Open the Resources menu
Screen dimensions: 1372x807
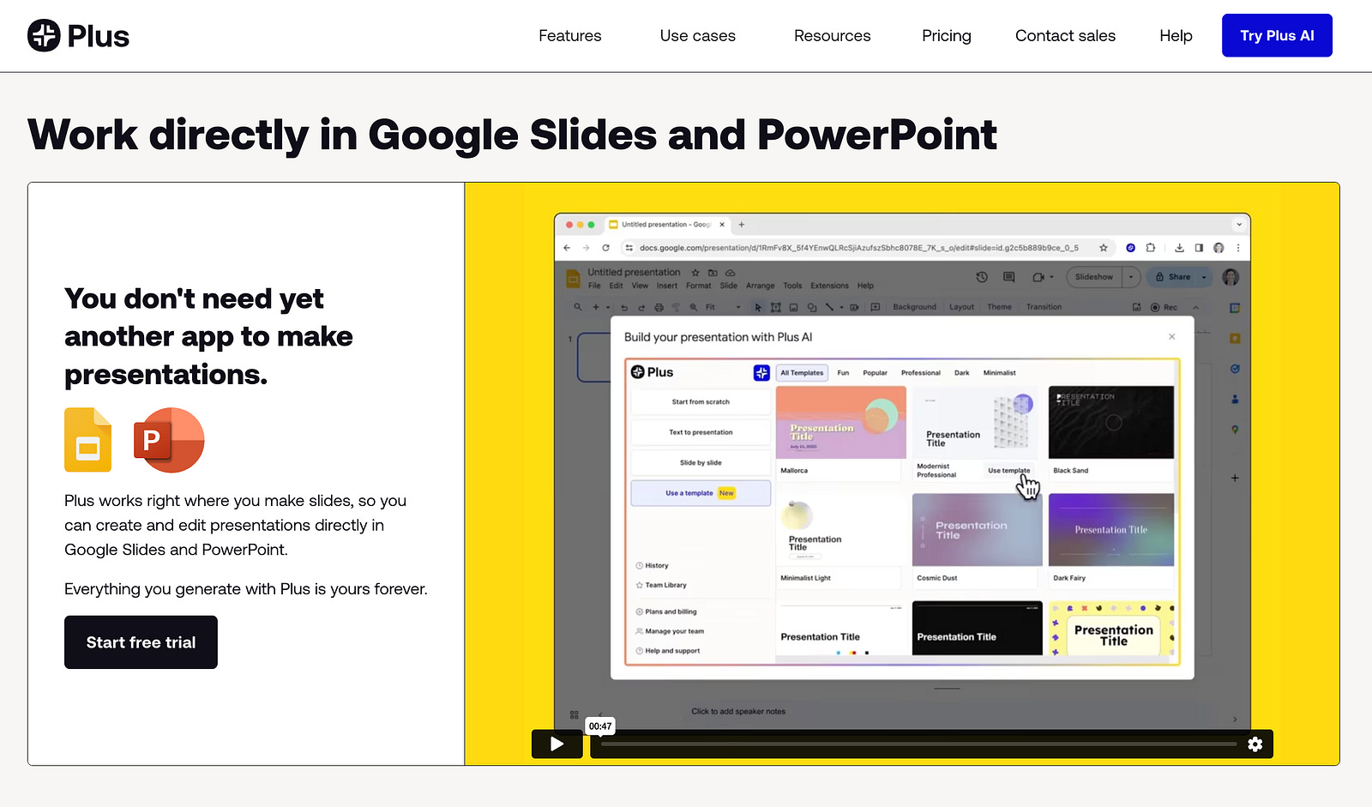click(x=833, y=36)
